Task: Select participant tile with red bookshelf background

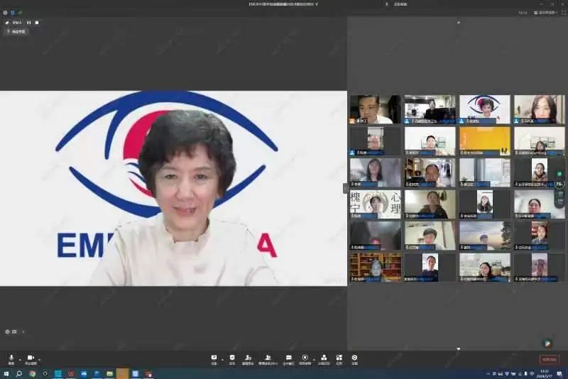Action: [x=376, y=267]
